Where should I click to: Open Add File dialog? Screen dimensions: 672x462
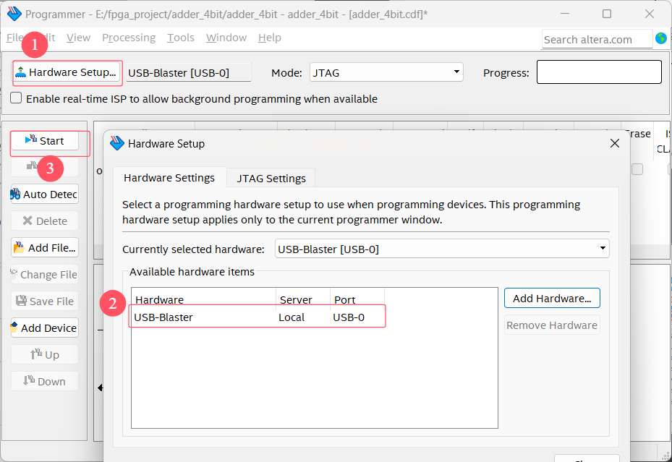point(45,248)
